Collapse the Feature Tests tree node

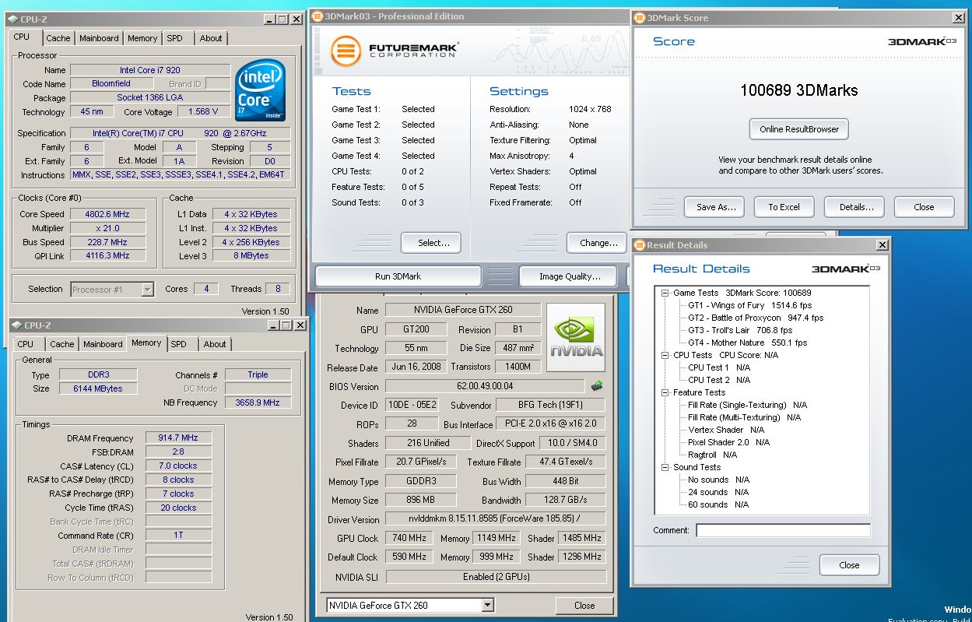[x=665, y=392]
